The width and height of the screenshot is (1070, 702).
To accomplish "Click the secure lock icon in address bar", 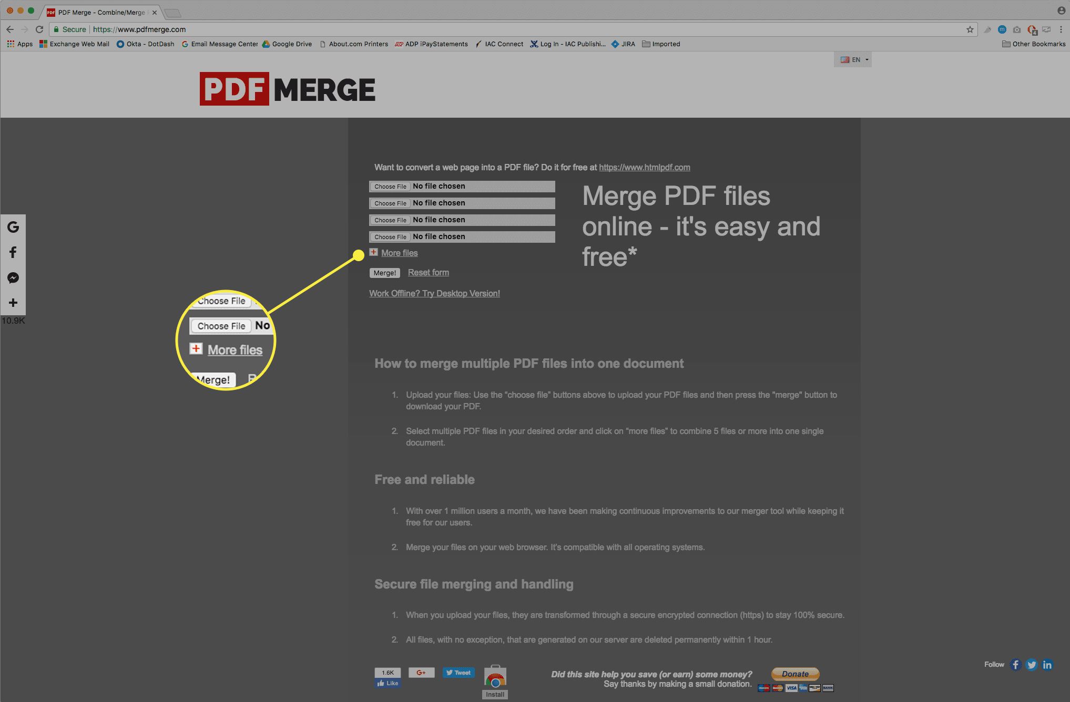I will (60, 30).
